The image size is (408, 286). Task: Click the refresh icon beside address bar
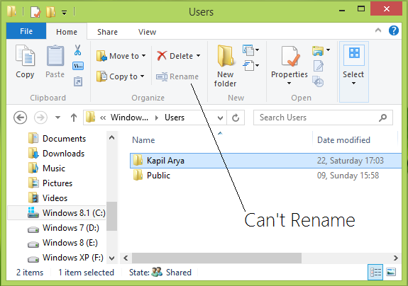tap(236, 118)
